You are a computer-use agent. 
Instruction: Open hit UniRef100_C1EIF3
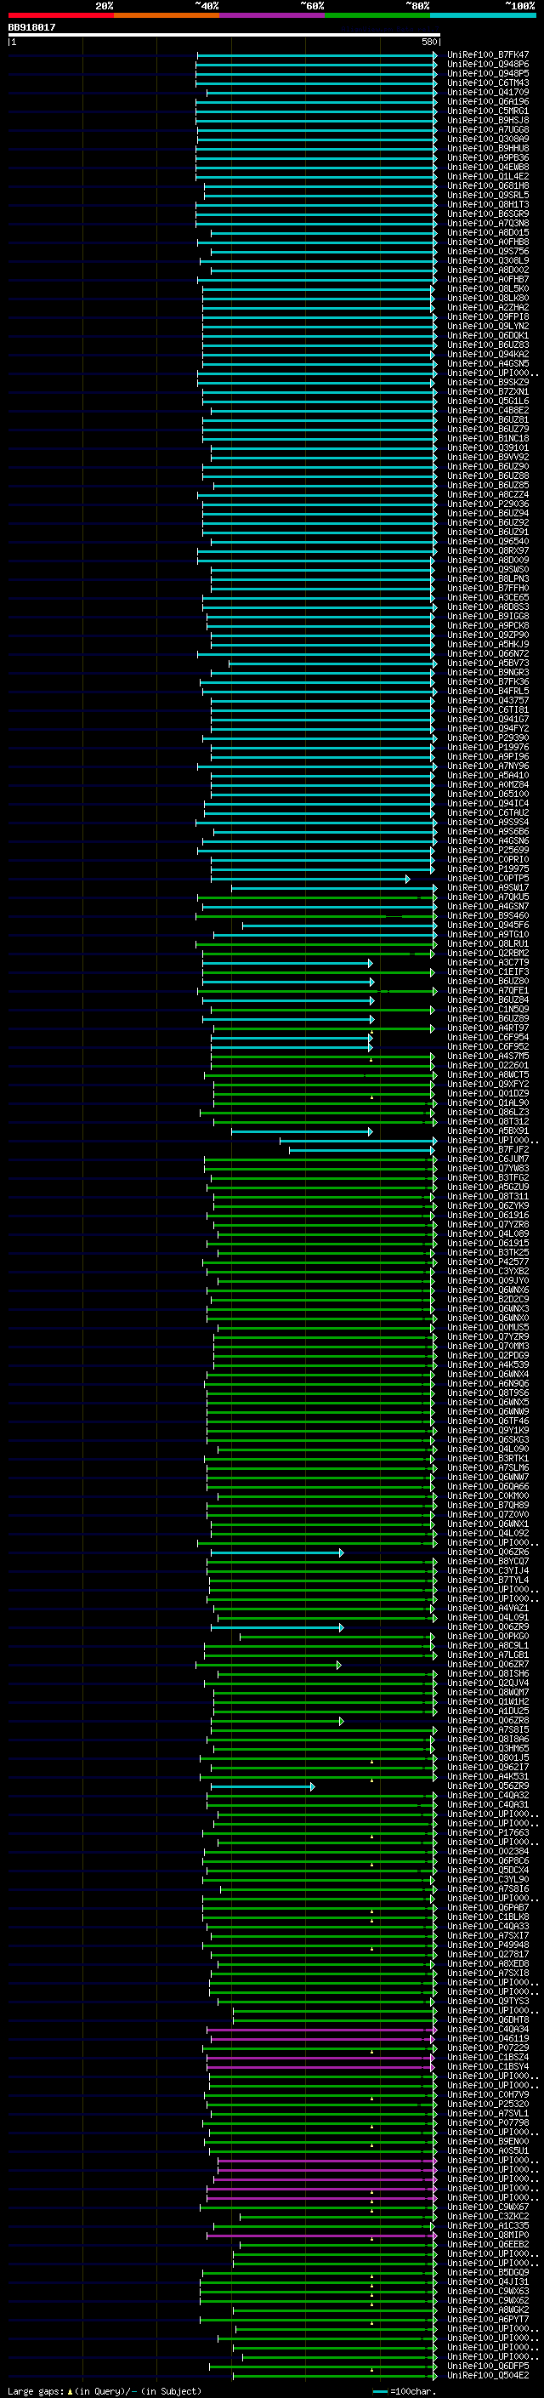[x=487, y=971]
